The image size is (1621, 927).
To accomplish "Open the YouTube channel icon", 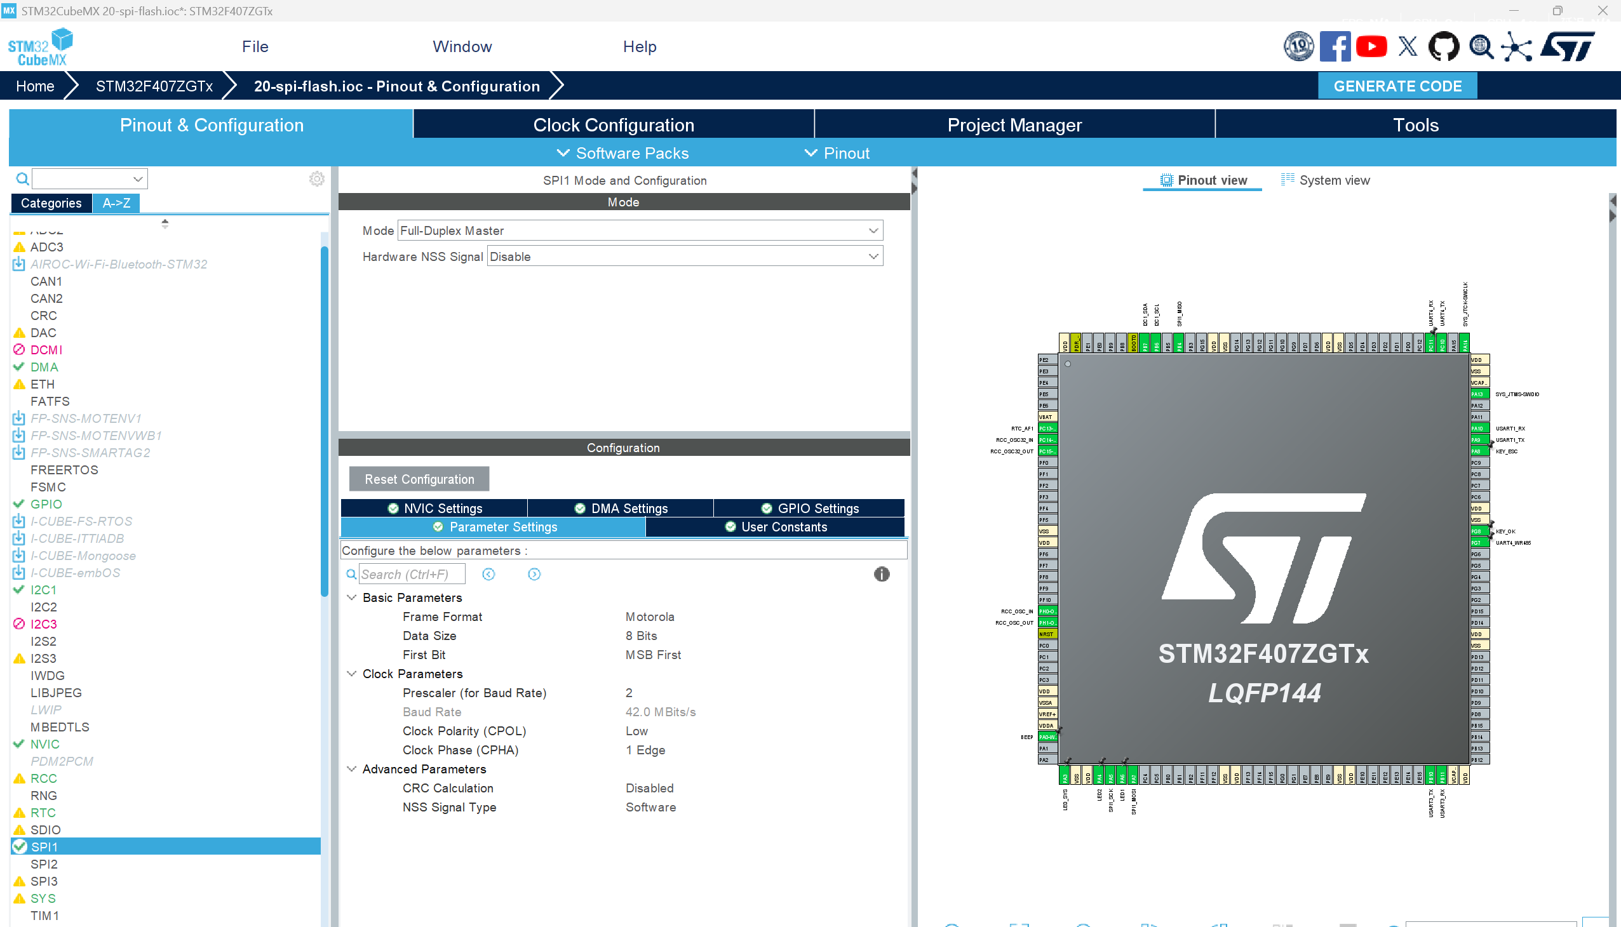I will pos(1371,46).
